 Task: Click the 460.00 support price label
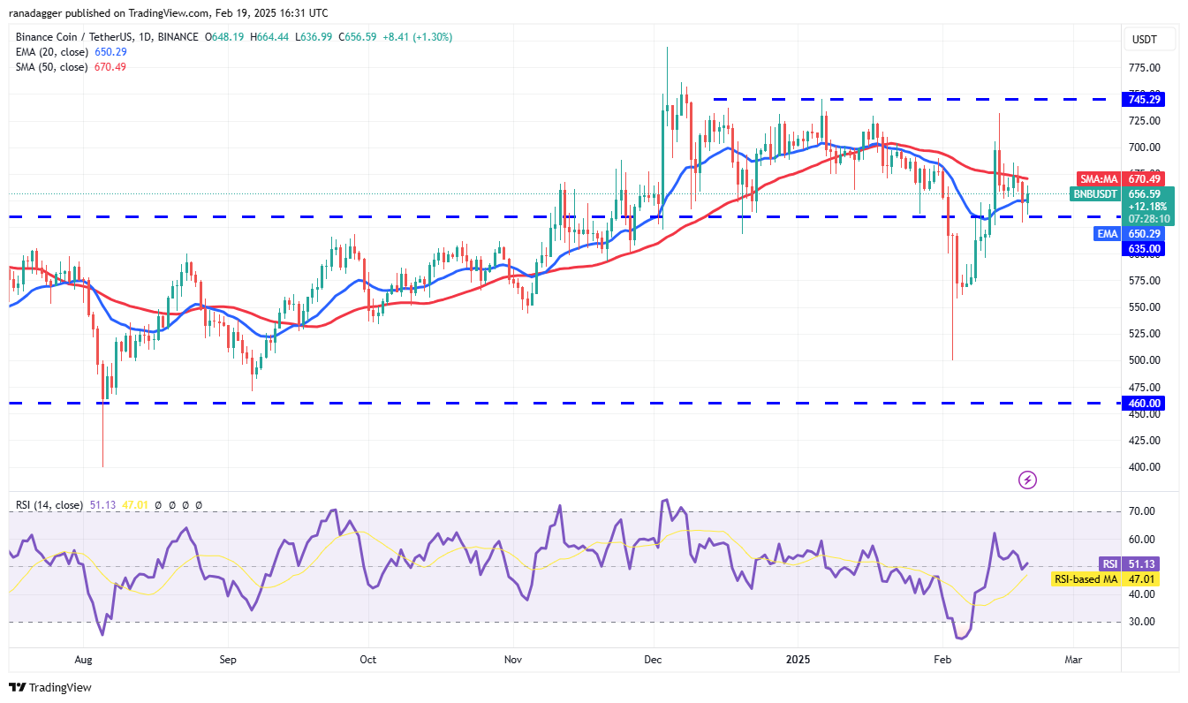[x=1143, y=403]
